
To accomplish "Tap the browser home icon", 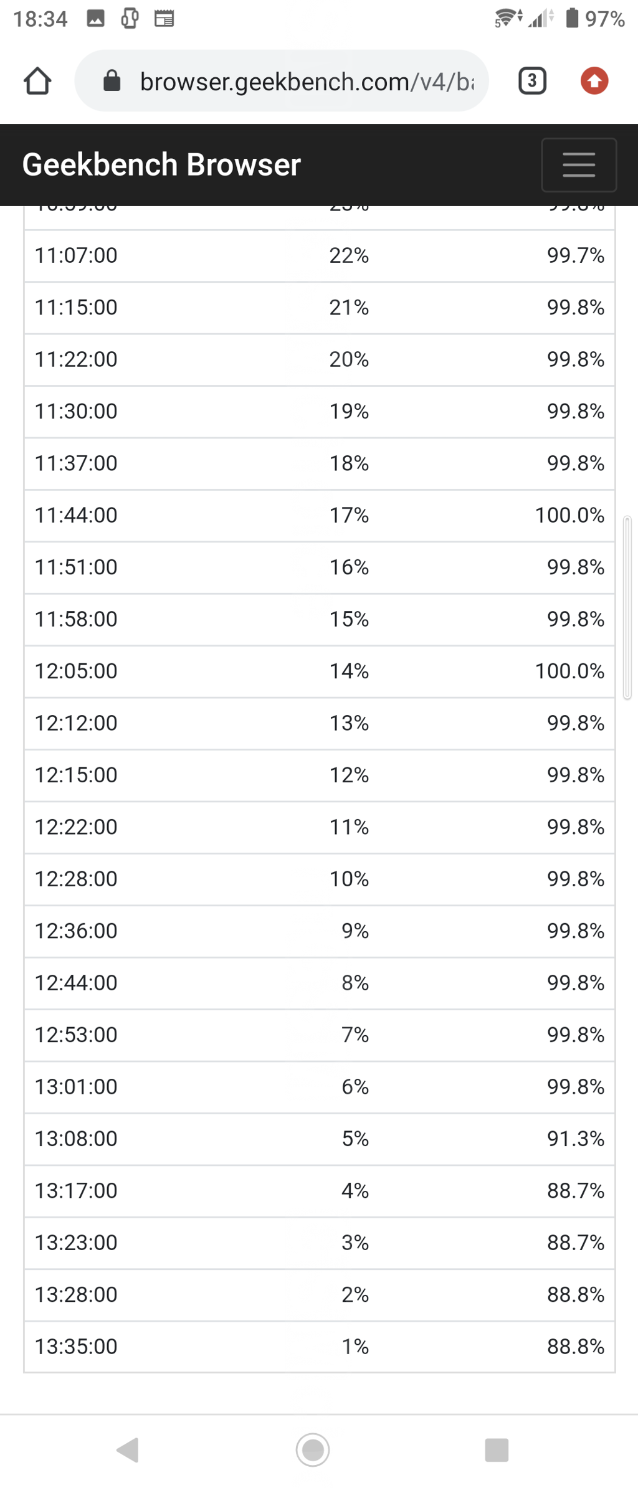I will coord(37,81).
